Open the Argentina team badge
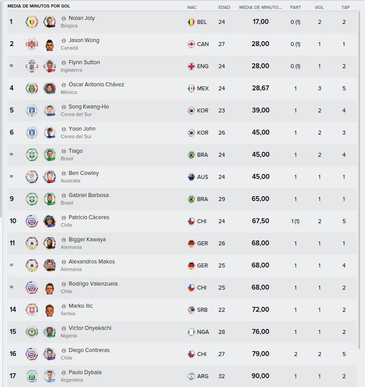This screenshot has height=387, width=365. pos(32,376)
